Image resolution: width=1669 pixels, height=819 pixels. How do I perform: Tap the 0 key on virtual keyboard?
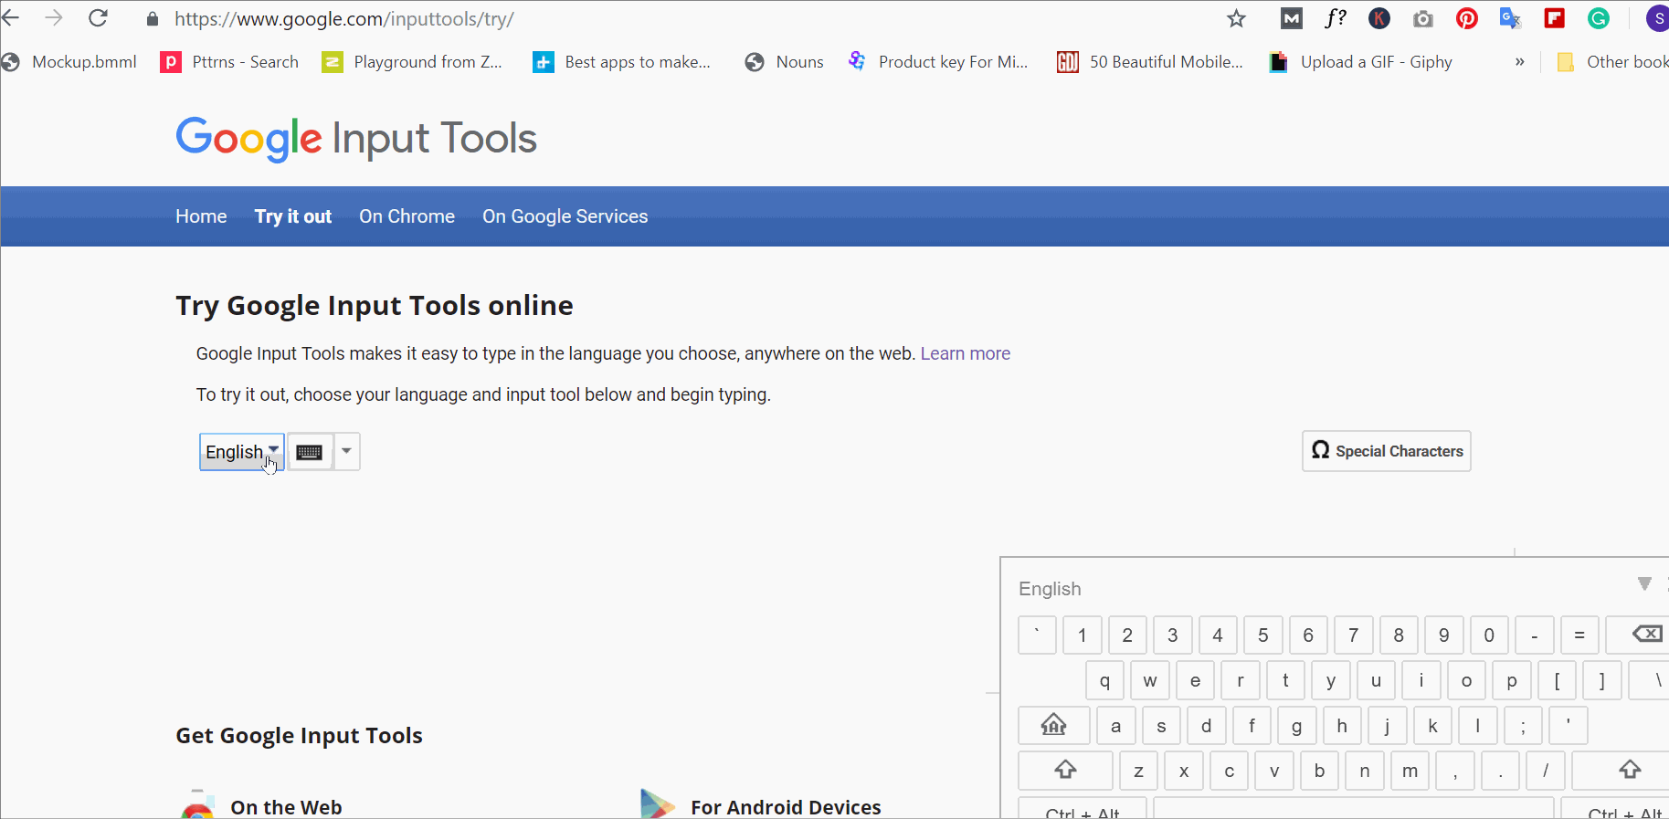click(1489, 635)
